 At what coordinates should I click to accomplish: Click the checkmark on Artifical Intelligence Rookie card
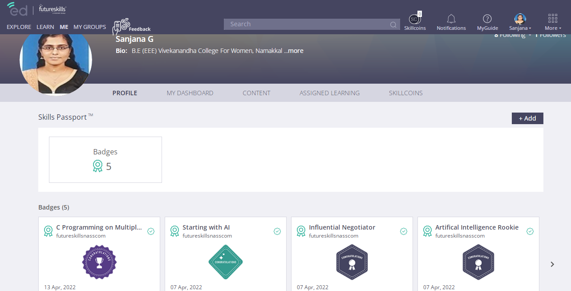tap(530, 231)
